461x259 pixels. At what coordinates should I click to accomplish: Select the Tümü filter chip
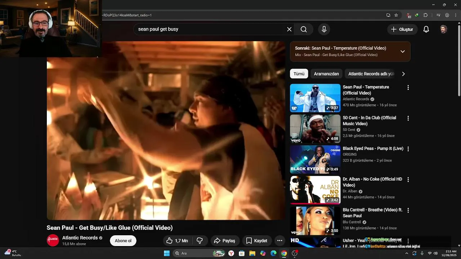[x=299, y=74]
